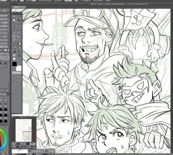Select white sub color swatch
The image size is (173, 155).
pos(19,68)
